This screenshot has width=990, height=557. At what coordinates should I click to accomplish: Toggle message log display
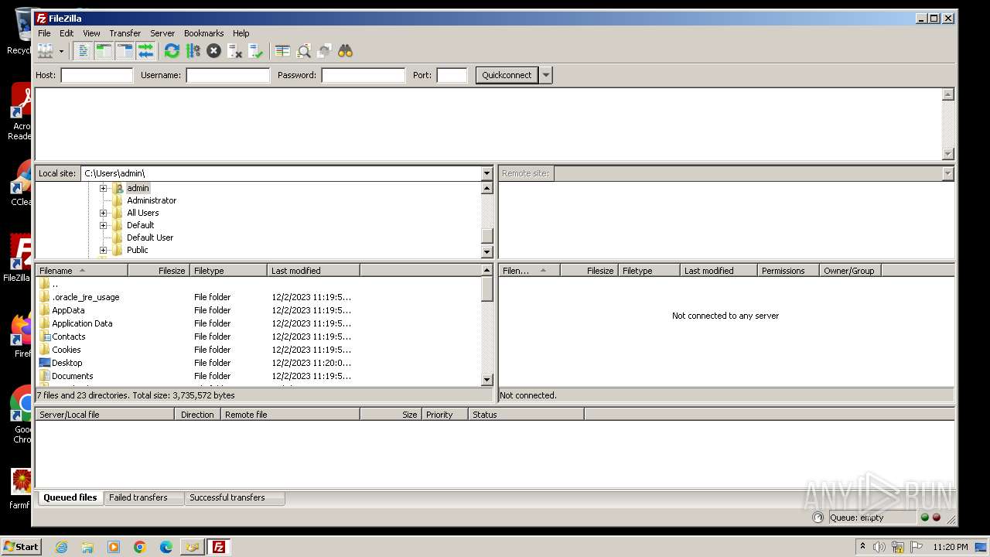point(83,51)
